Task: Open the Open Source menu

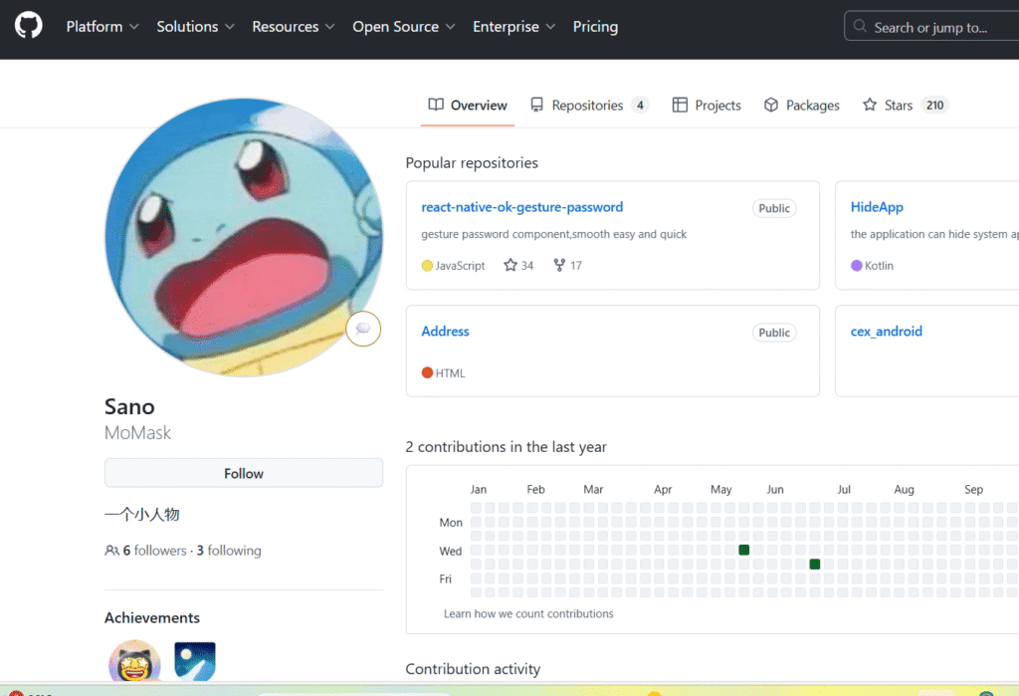Action: click(x=403, y=27)
